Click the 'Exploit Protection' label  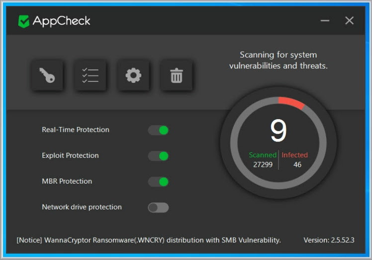point(70,156)
